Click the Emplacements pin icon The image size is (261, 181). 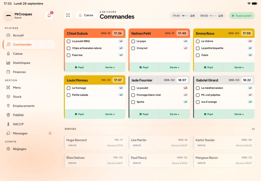point(8,106)
